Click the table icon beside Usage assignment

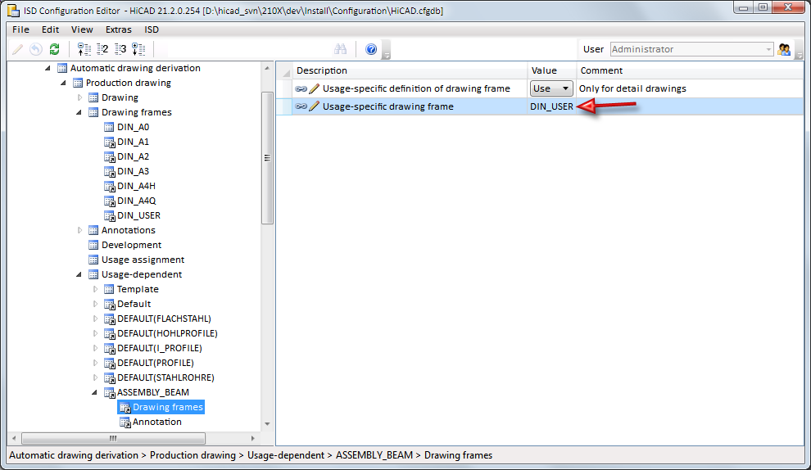93,260
